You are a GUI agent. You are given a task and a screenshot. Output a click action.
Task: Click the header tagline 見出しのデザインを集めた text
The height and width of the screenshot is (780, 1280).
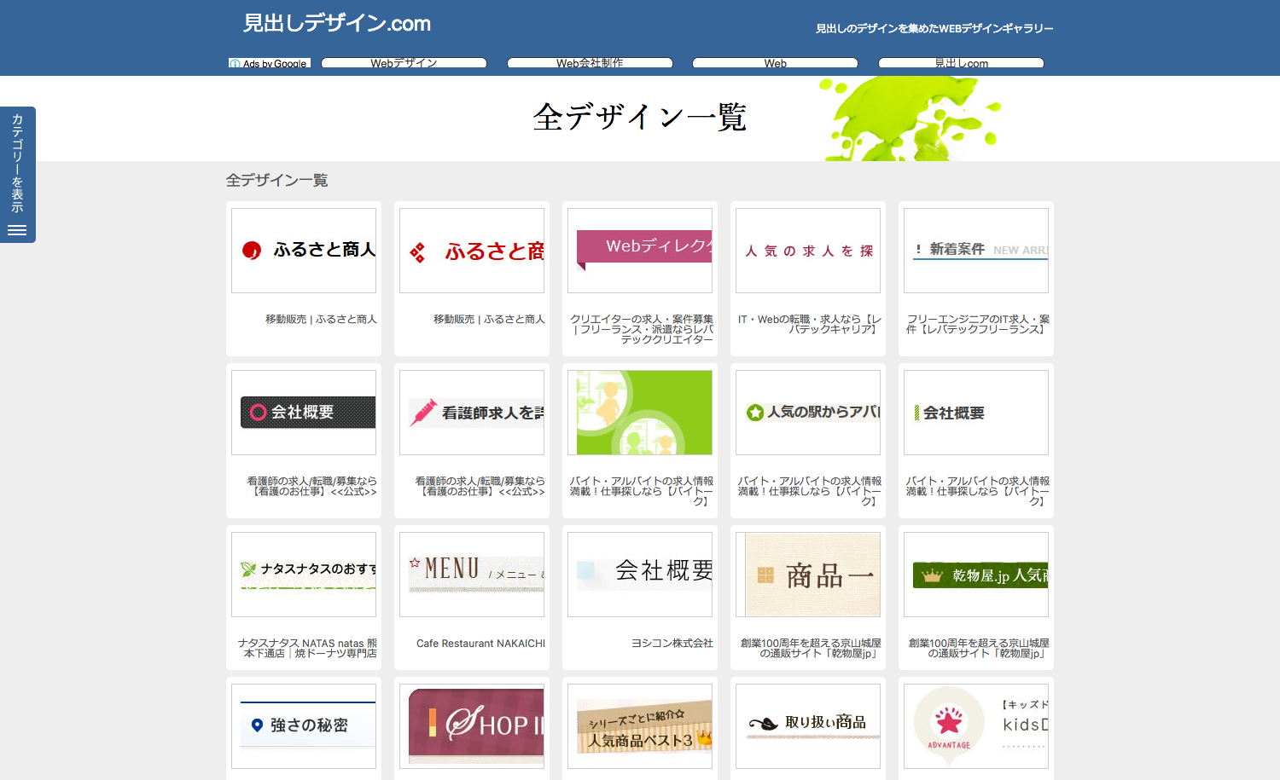[934, 28]
